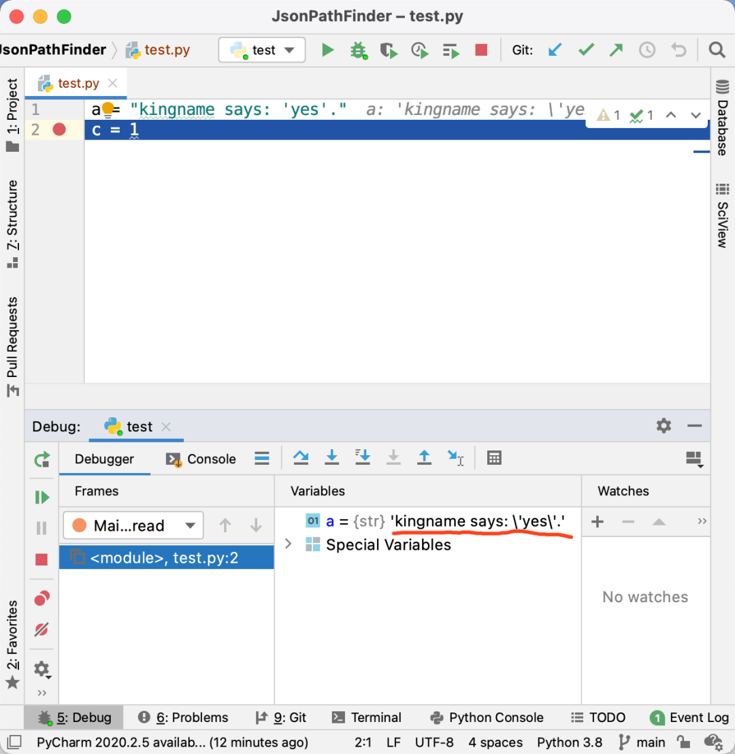Switch to the Console tab

click(201, 459)
